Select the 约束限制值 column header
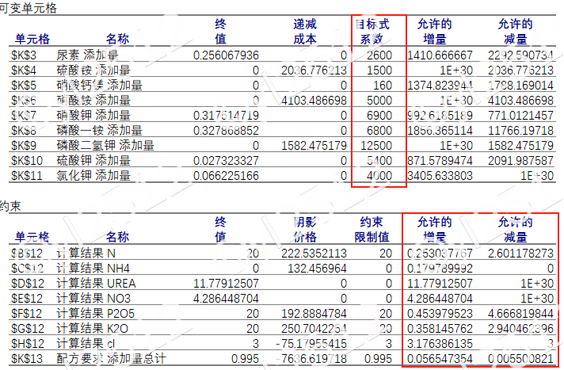564x370 pixels. 372,229
